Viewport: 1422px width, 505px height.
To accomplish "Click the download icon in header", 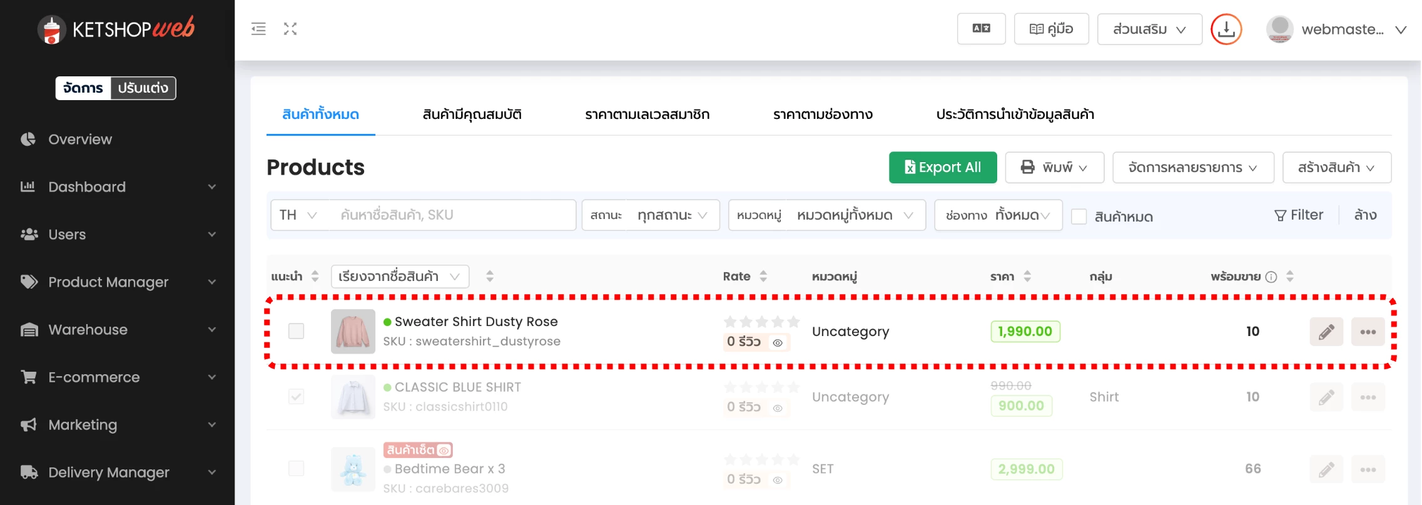I will point(1226,29).
